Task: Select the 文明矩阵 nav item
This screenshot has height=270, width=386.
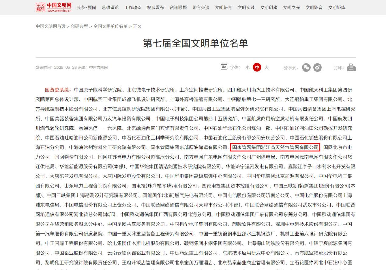Action: [x=337, y=8]
